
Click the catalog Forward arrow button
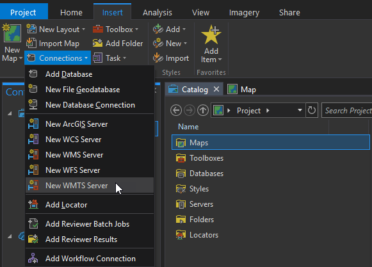pyautogui.click(x=190, y=110)
